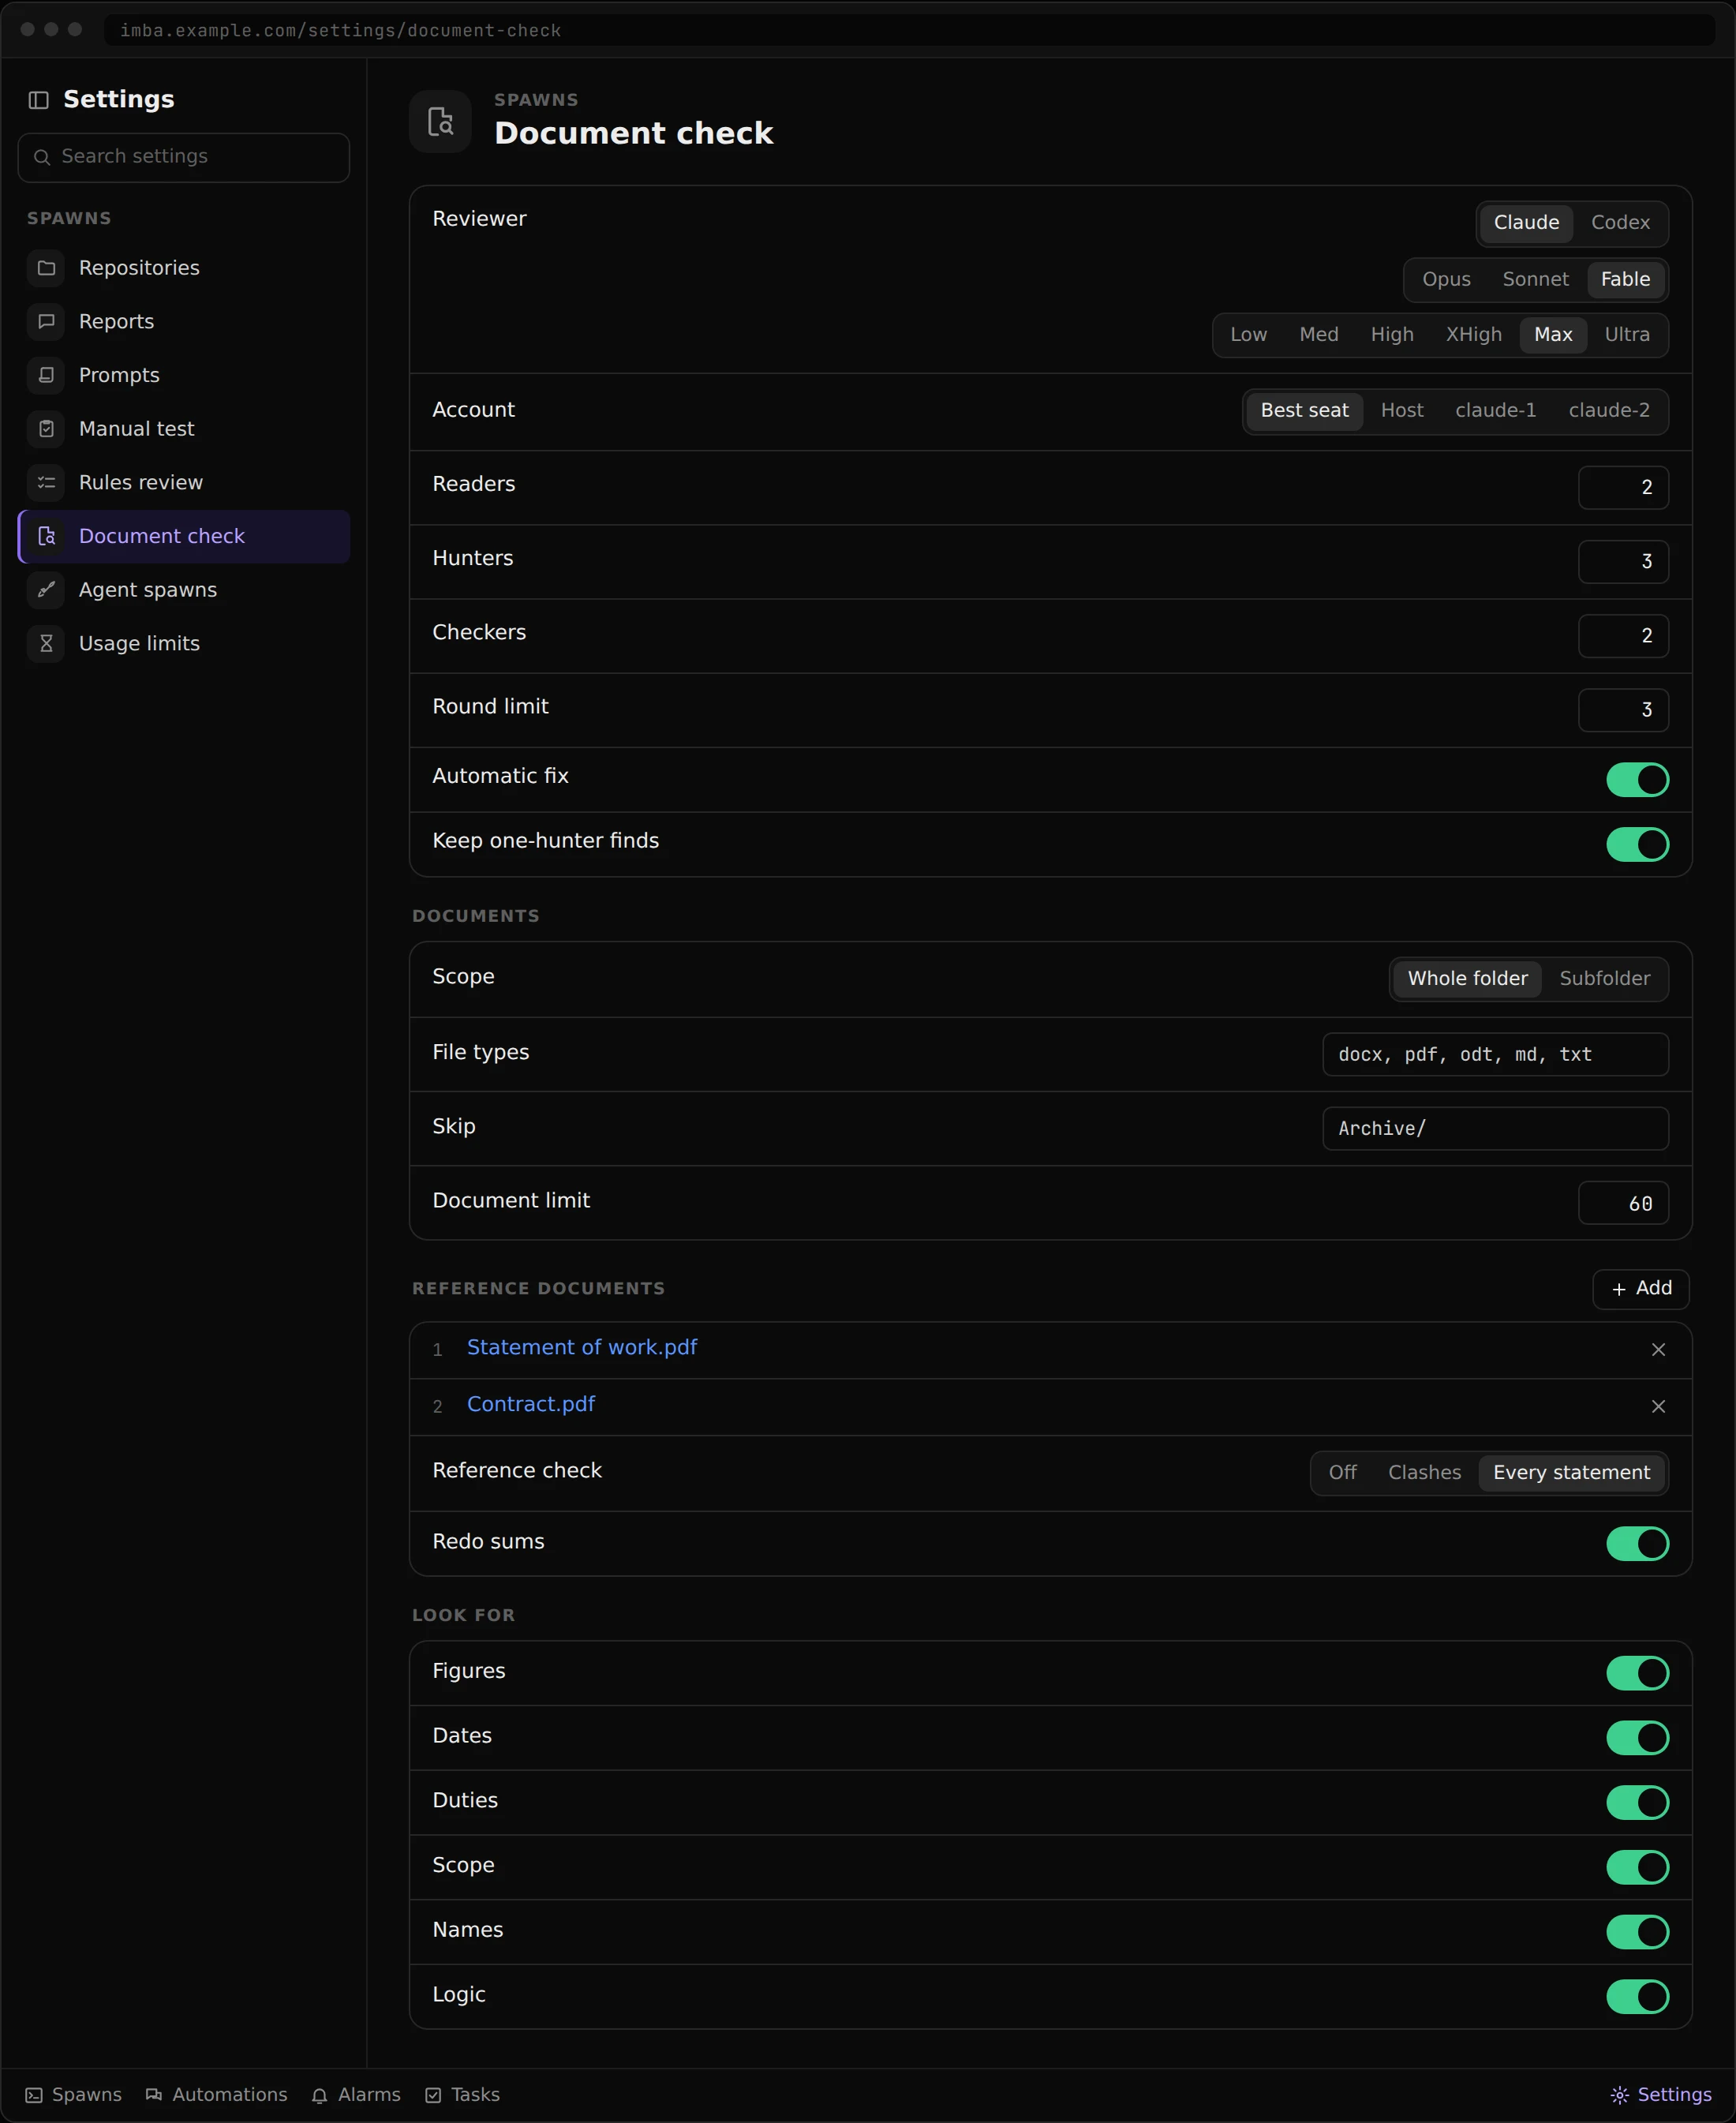The image size is (1736, 2123).
Task: Add a reference document
Action: click(1641, 1289)
